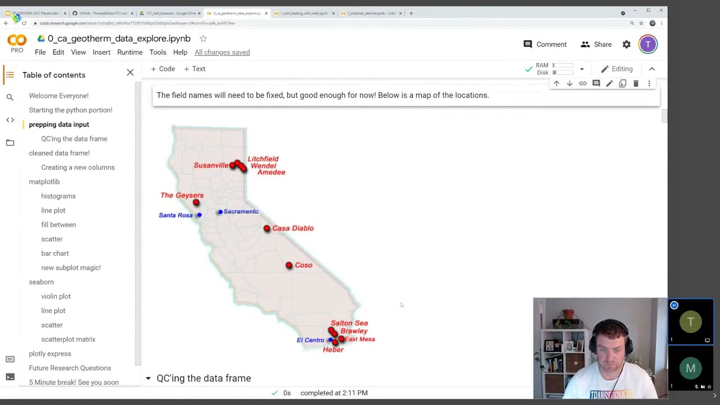Move cell up with the arrow icon
720x405 pixels.
[556, 83]
